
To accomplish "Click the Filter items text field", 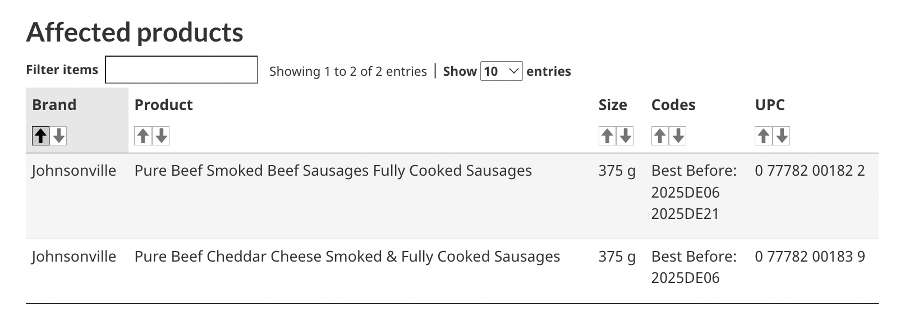I will (181, 70).
